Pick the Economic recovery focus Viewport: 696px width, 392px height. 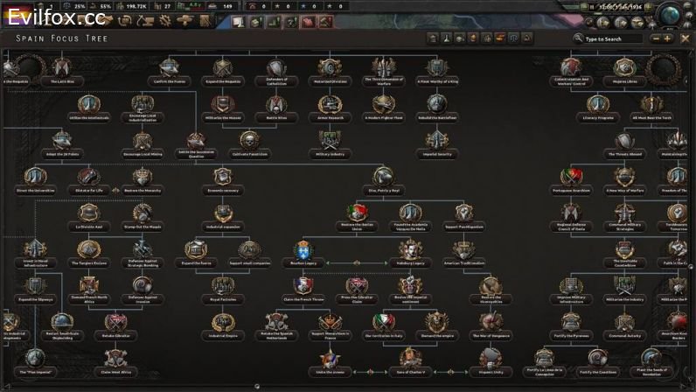pos(223,178)
